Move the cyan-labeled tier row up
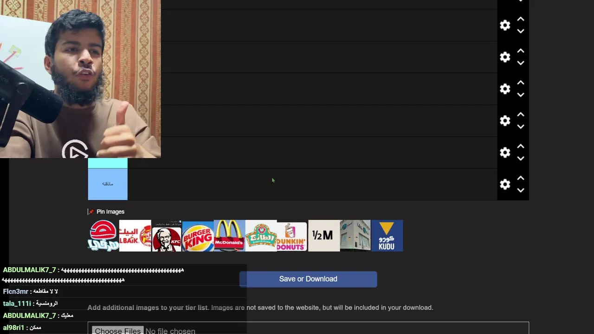This screenshot has height=334, width=594. pyautogui.click(x=521, y=146)
